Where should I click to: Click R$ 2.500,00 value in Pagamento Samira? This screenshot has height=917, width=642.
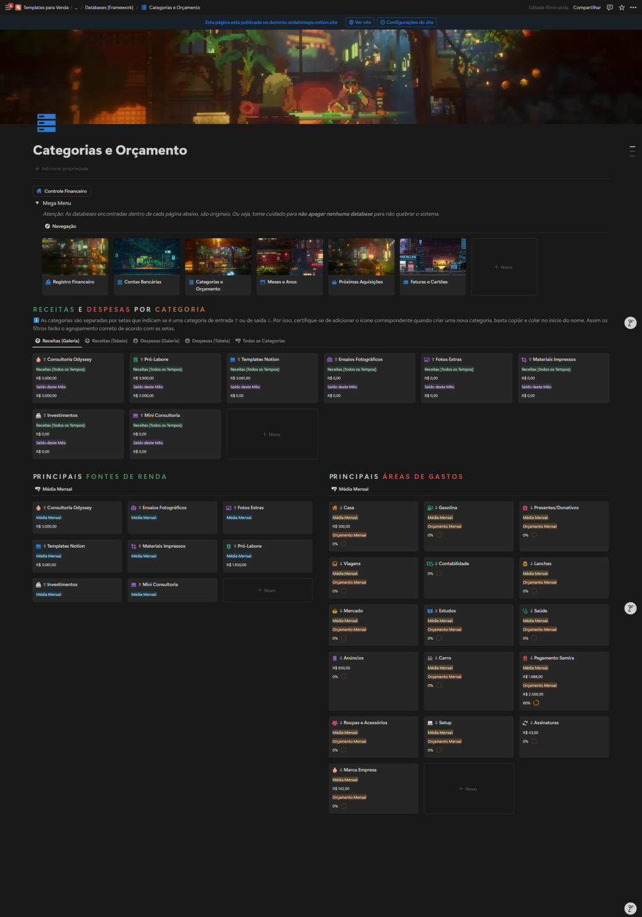click(x=533, y=694)
